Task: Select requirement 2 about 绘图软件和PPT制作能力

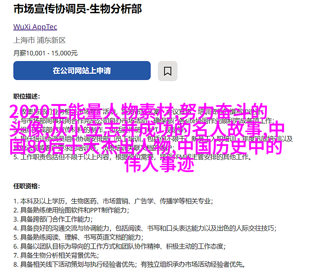Action: [71, 210]
